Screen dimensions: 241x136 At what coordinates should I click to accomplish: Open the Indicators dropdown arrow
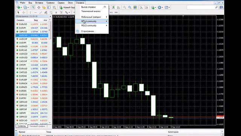pos(156,8)
